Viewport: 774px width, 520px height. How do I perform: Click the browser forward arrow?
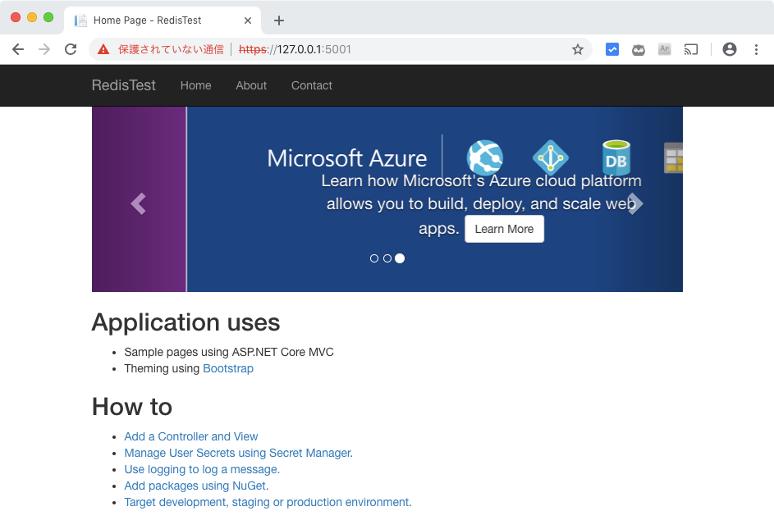[x=44, y=49]
